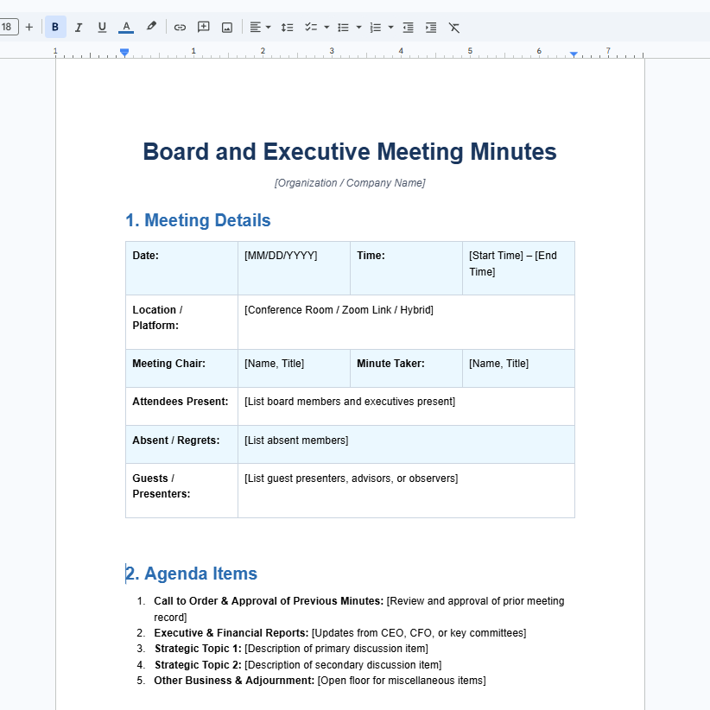This screenshot has width=710, height=710.
Task: Click the [Name, Title] cell beside Minute Taker
Action: (518, 368)
